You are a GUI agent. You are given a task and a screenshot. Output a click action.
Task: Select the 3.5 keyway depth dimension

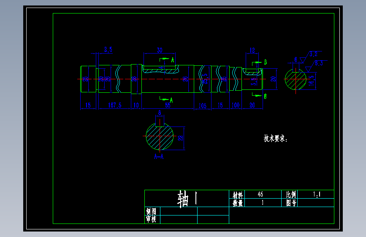coord(254,81)
